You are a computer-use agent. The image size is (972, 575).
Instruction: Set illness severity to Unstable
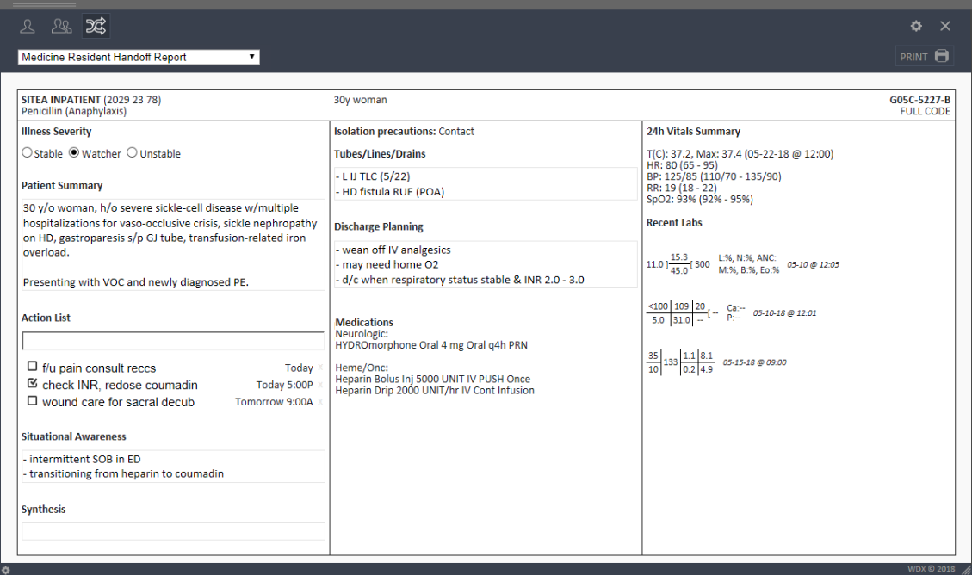[132, 153]
